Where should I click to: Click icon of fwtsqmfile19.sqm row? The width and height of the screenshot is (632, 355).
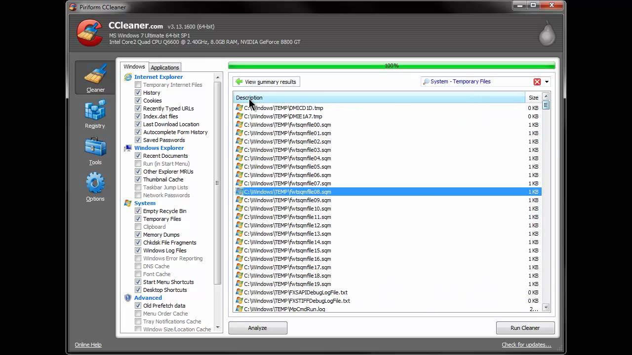coord(239,284)
